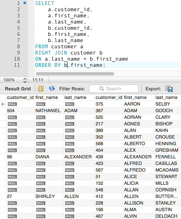This screenshot has height=219, width=181.
Task: Click line number 9 in the gutter
Action: pyautogui.click(x=19, y=53)
